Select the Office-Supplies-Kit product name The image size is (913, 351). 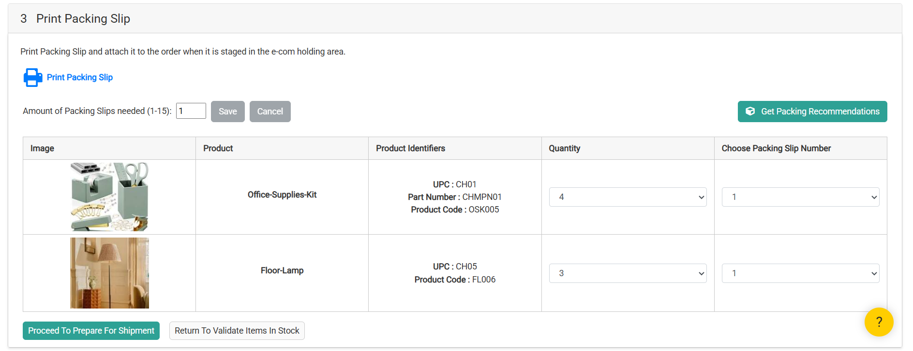(x=282, y=195)
